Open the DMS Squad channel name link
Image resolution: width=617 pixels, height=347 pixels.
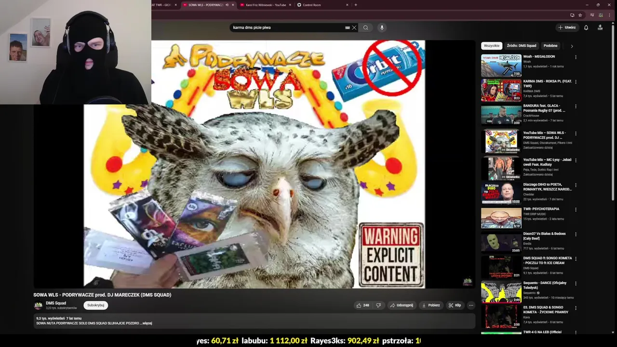pyautogui.click(x=56, y=303)
